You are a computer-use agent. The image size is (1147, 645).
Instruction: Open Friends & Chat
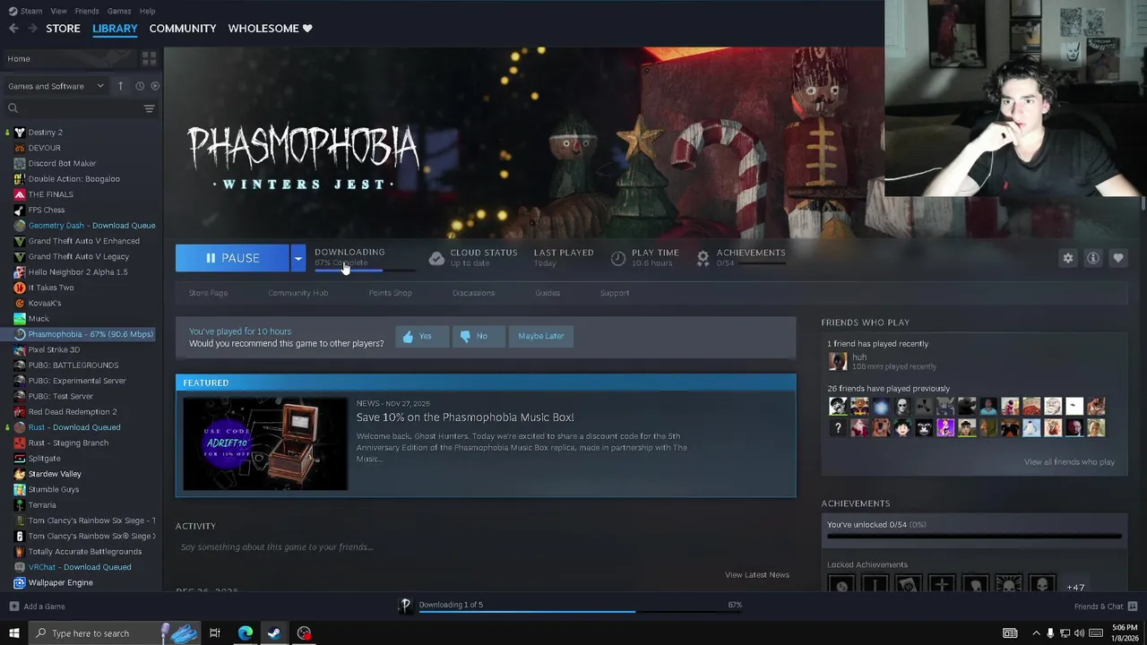coord(1105,606)
